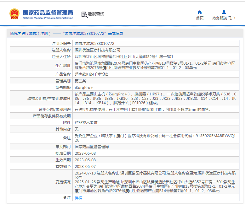The image size is (245, 204).
Task: Click the 变更情况 row label
Action: (63, 182)
